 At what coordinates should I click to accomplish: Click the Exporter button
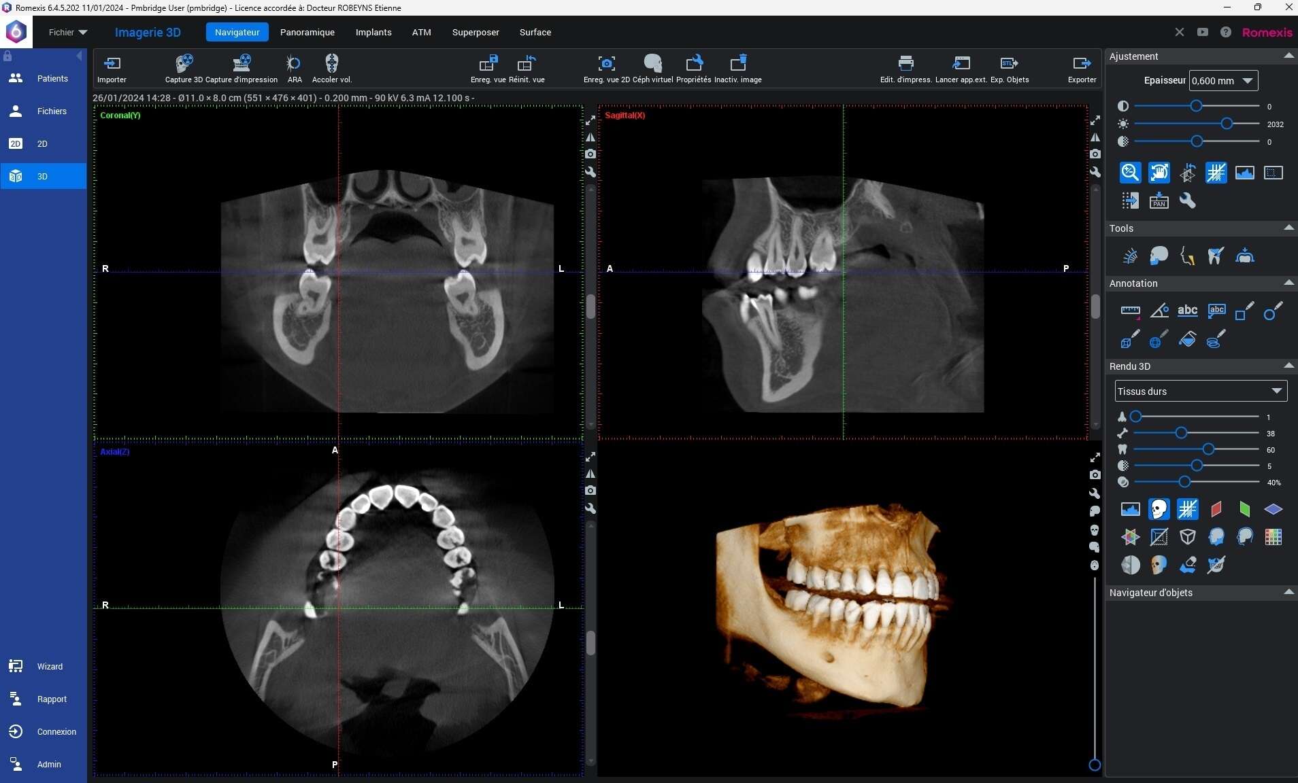(1082, 69)
